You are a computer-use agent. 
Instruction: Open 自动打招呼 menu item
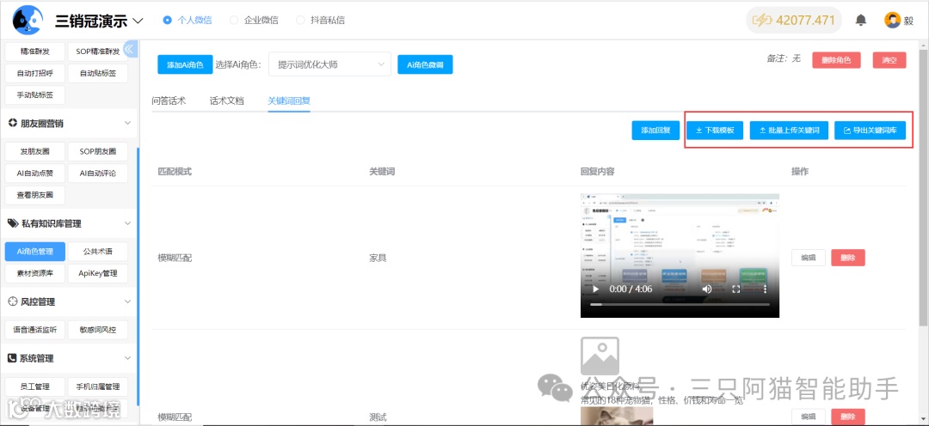[34, 73]
